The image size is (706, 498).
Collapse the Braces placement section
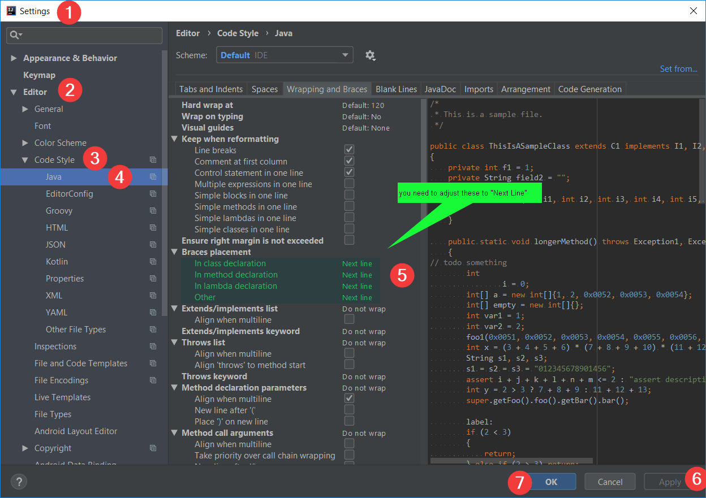pos(174,252)
